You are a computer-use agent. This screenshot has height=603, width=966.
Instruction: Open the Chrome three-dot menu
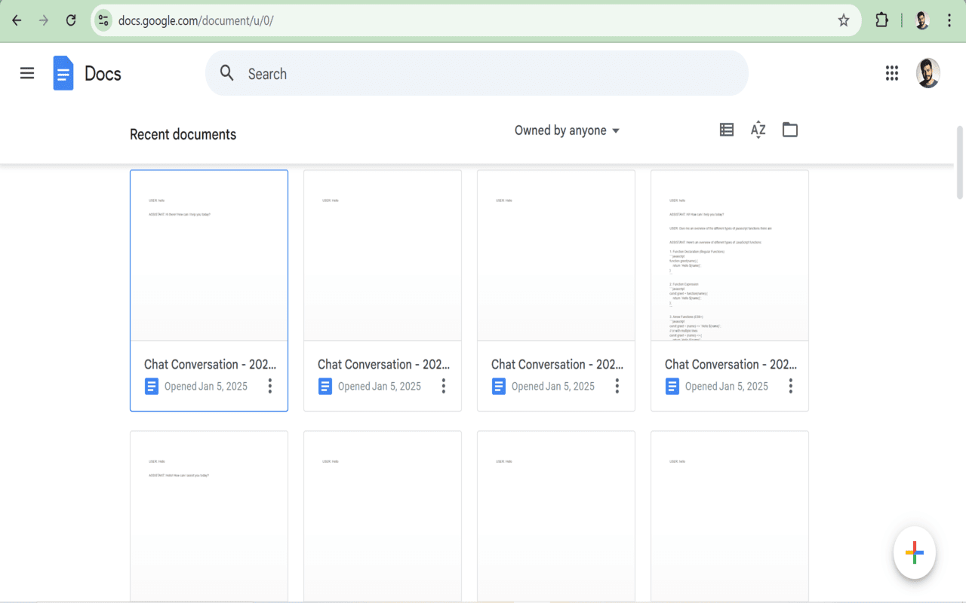(949, 20)
